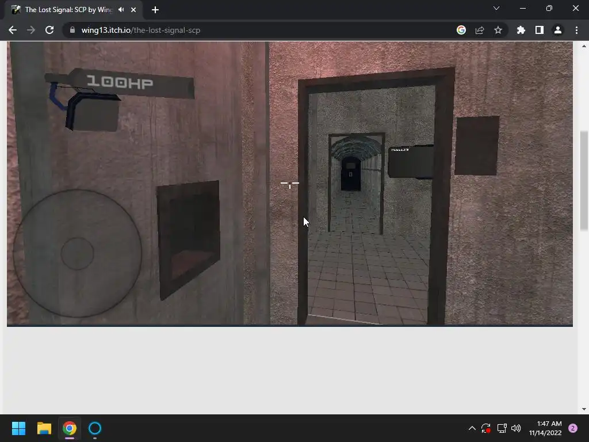Click the dark wall panel beside the door
Screen dimensions: 589x442
[x=477, y=146]
